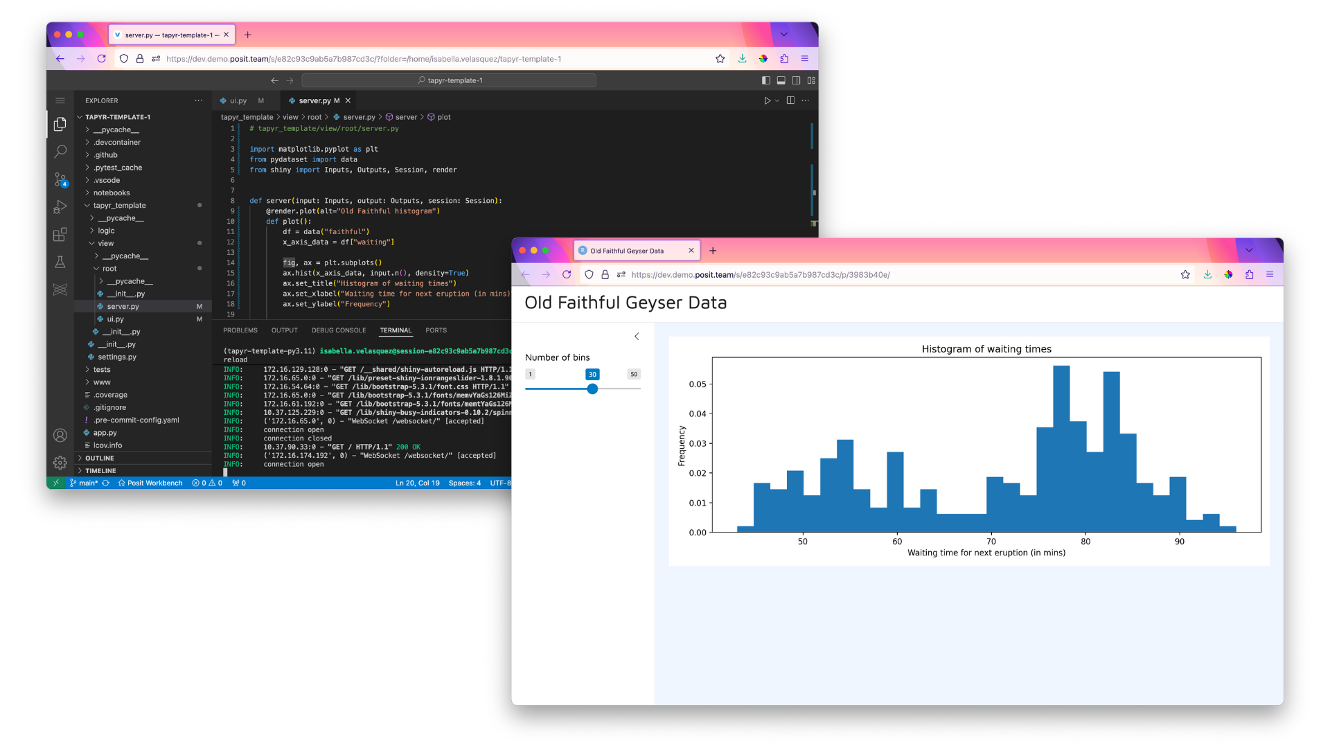The image size is (1330, 748).
Task: Expand the OUTLINE section
Action: pyautogui.click(x=99, y=458)
